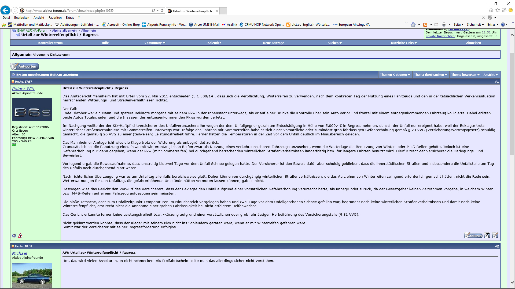Open the Extras menu in menu bar
The width and height of the screenshot is (515, 289).
[x=70, y=18]
